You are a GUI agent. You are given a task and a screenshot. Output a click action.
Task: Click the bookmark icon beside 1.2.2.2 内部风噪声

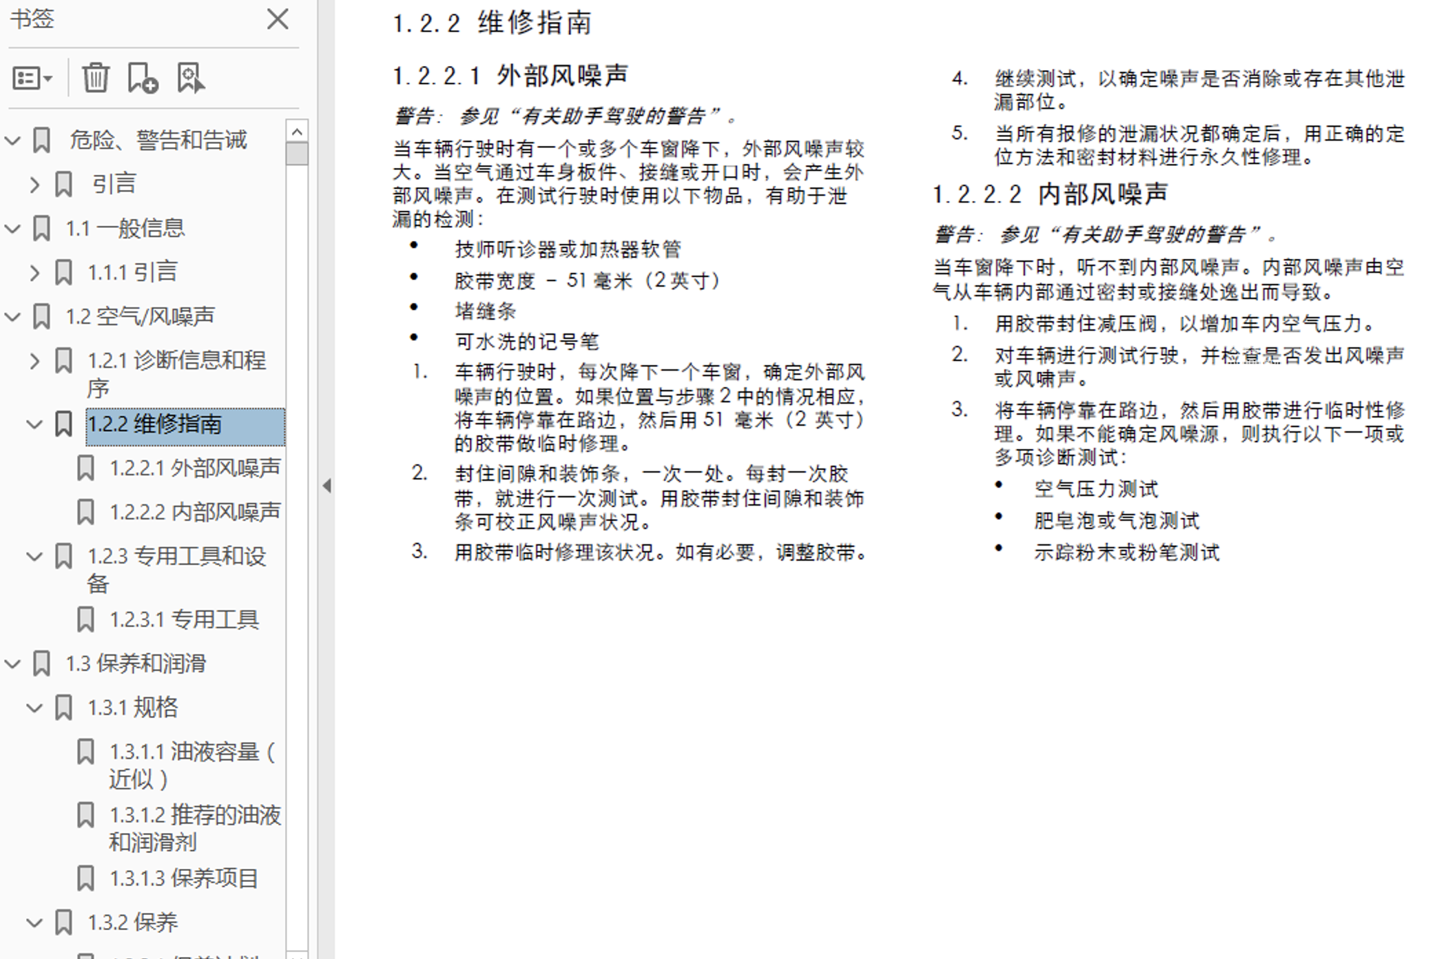click(85, 513)
